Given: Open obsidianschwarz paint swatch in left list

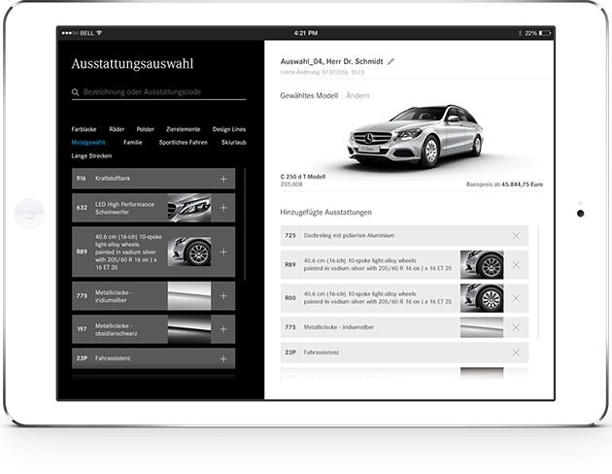Looking at the screenshot, I should pyautogui.click(x=189, y=329).
